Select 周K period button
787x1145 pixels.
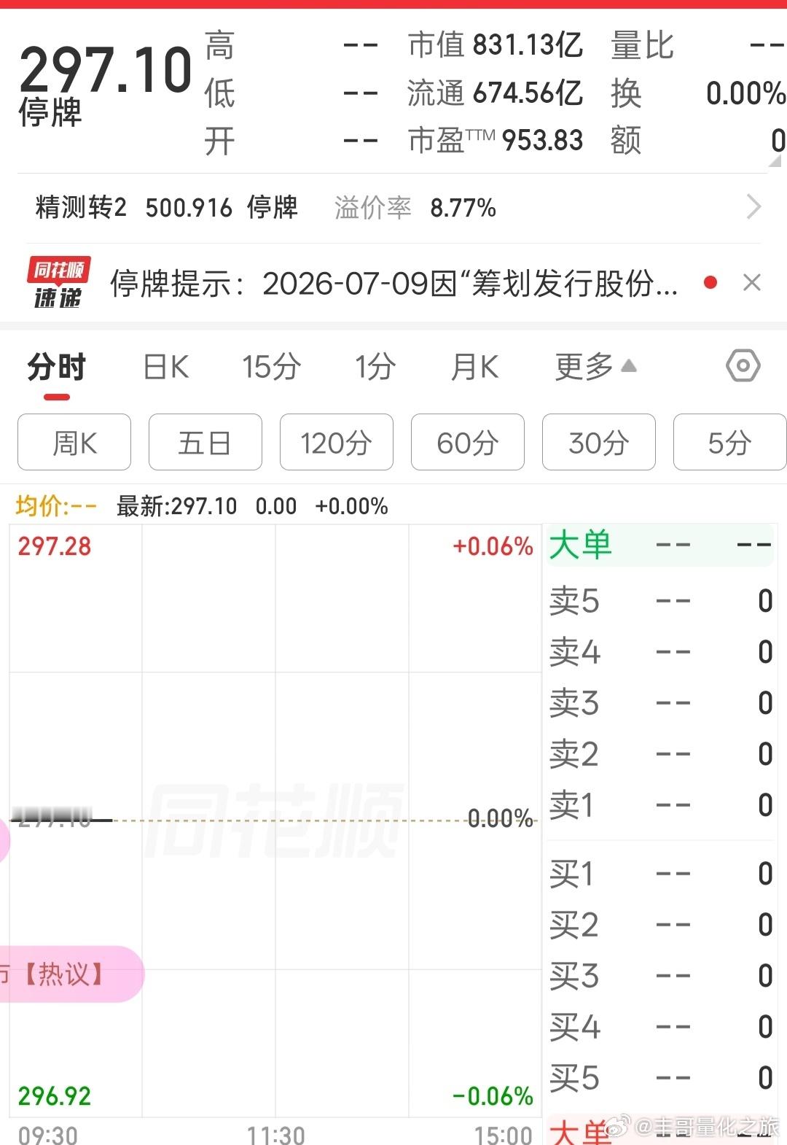[x=74, y=442]
